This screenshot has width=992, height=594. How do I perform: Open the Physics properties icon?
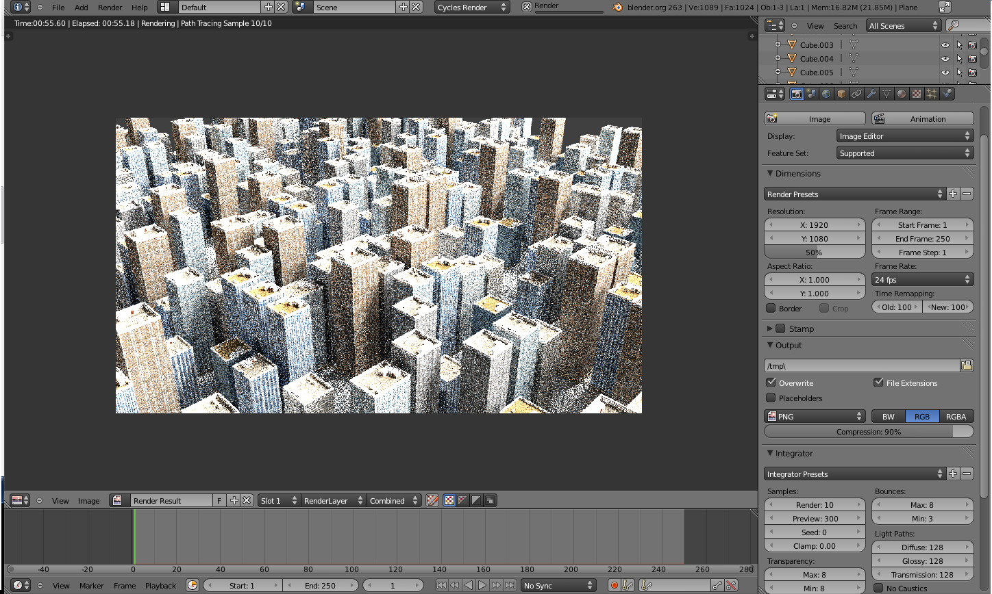pyautogui.click(x=947, y=94)
